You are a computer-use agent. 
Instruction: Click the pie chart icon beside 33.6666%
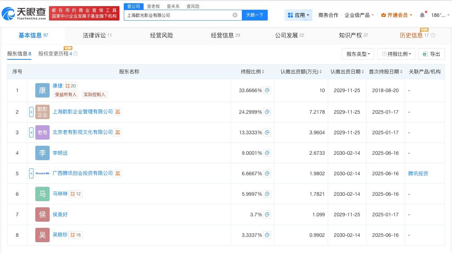pyautogui.click(x=267, y=90)
